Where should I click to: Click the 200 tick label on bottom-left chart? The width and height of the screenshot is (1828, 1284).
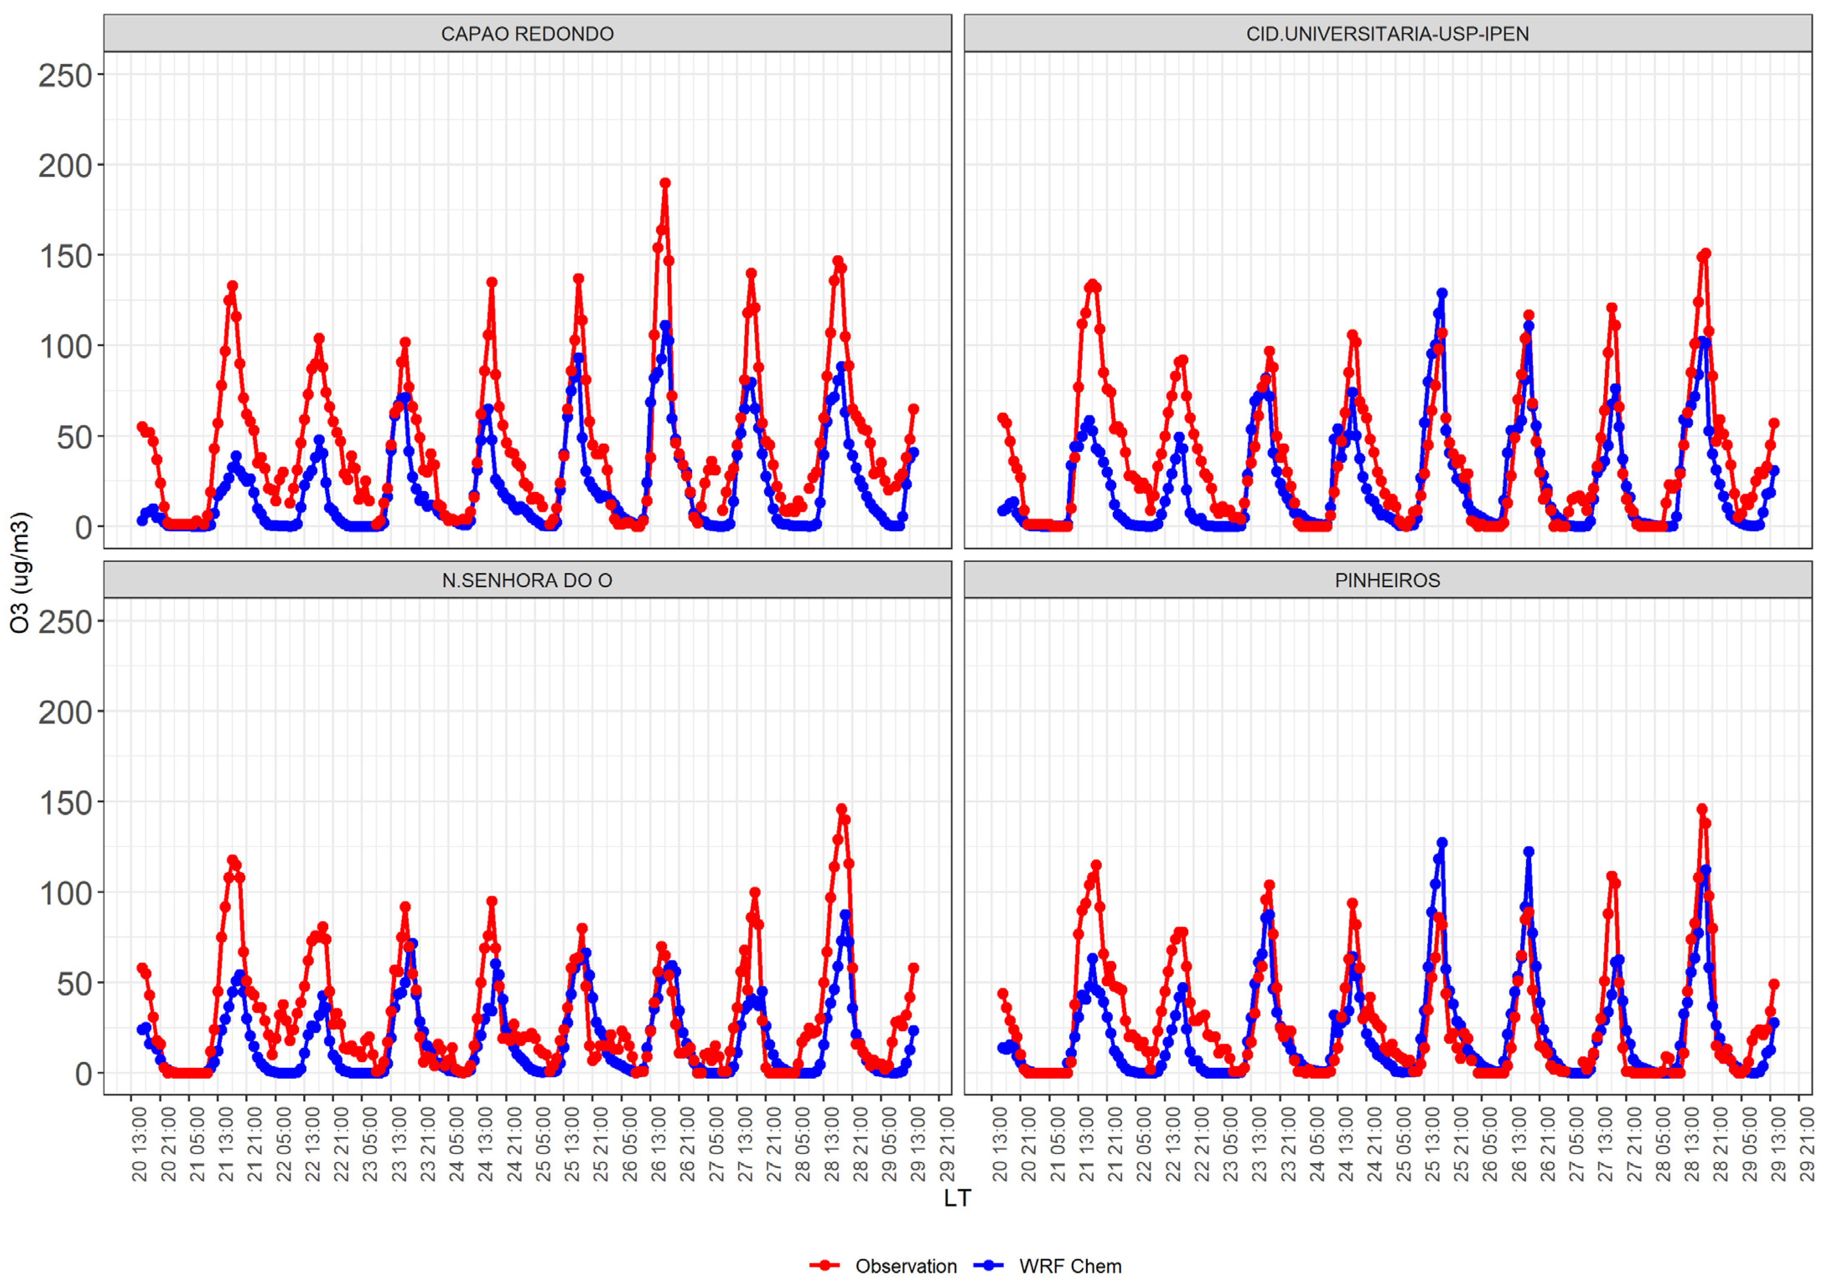[65, 712]
